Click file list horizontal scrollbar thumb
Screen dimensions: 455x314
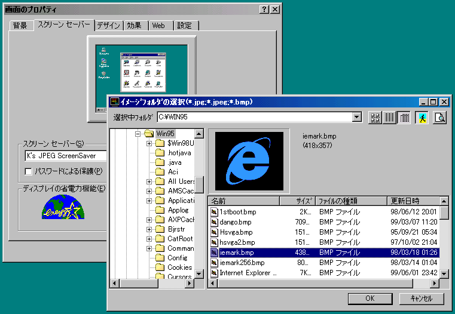point(314,284)
